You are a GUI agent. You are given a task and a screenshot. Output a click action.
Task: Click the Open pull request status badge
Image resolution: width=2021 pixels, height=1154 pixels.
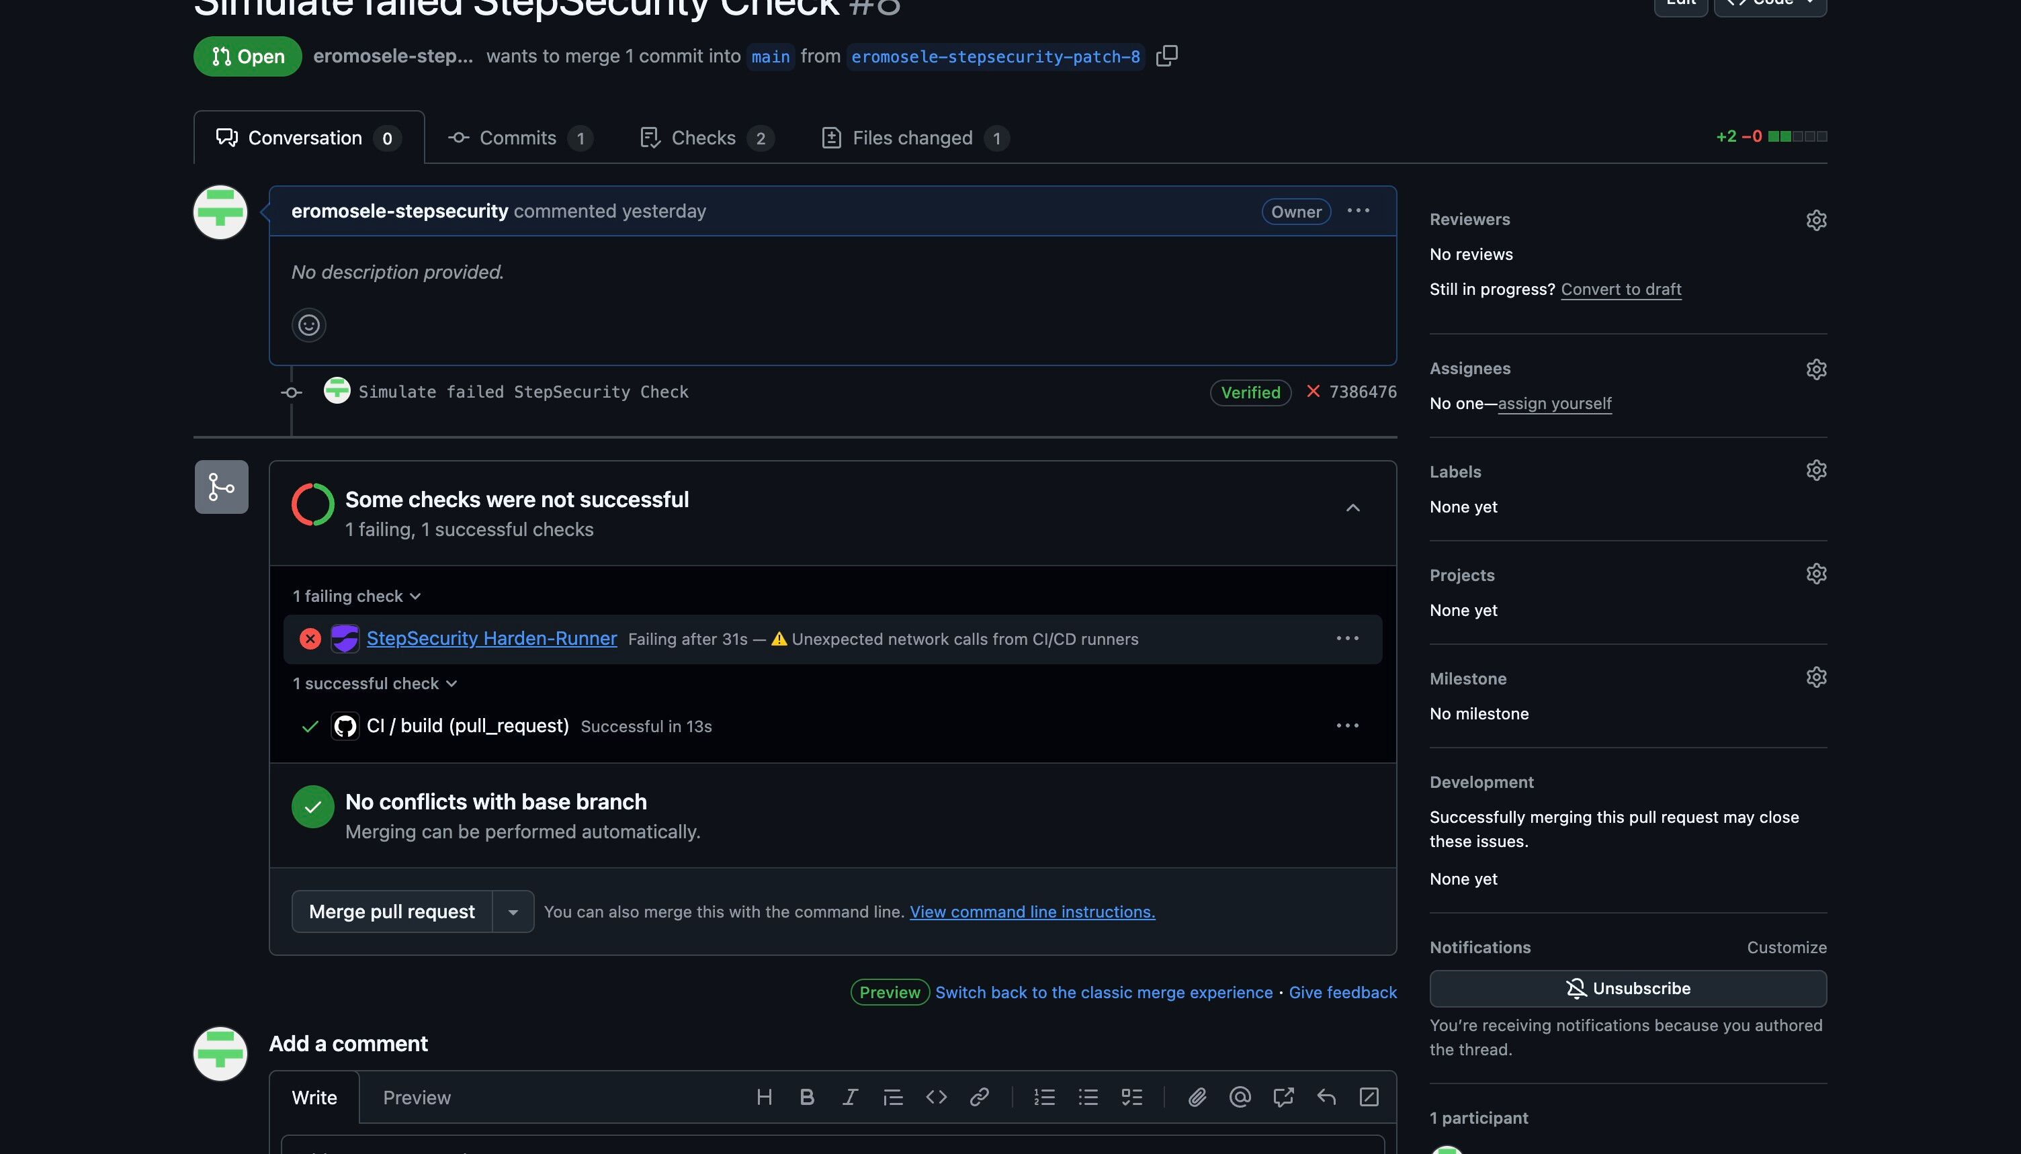(x=247, y=56)
